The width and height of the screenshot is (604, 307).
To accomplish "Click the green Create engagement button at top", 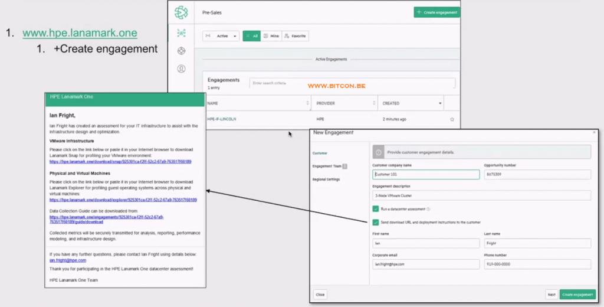I will [x=436, y=12].
